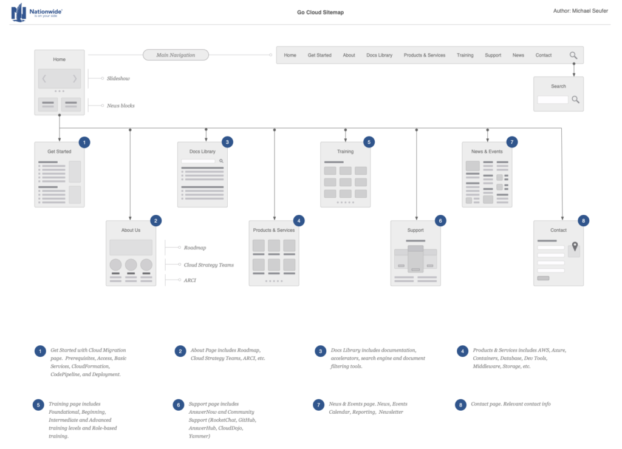Click the Main Navigation pill label
This screenshot has width=622, height=449.
[176, 55]
